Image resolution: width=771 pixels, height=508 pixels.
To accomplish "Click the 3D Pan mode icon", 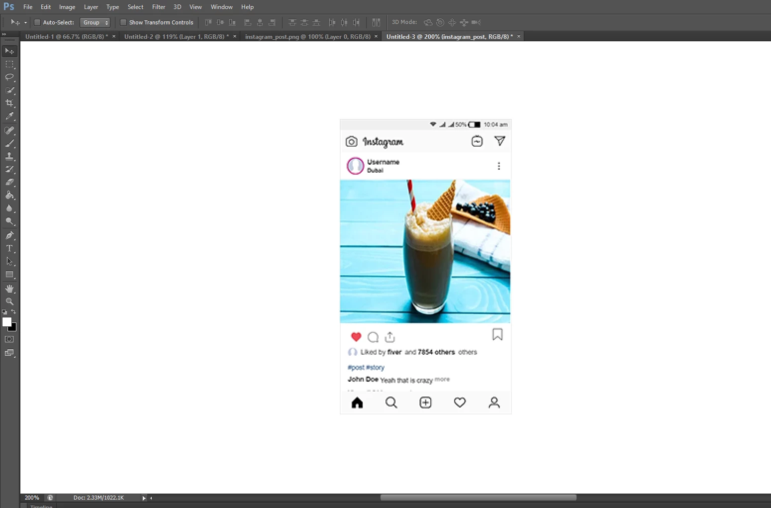I will click(x=452, y=22).
